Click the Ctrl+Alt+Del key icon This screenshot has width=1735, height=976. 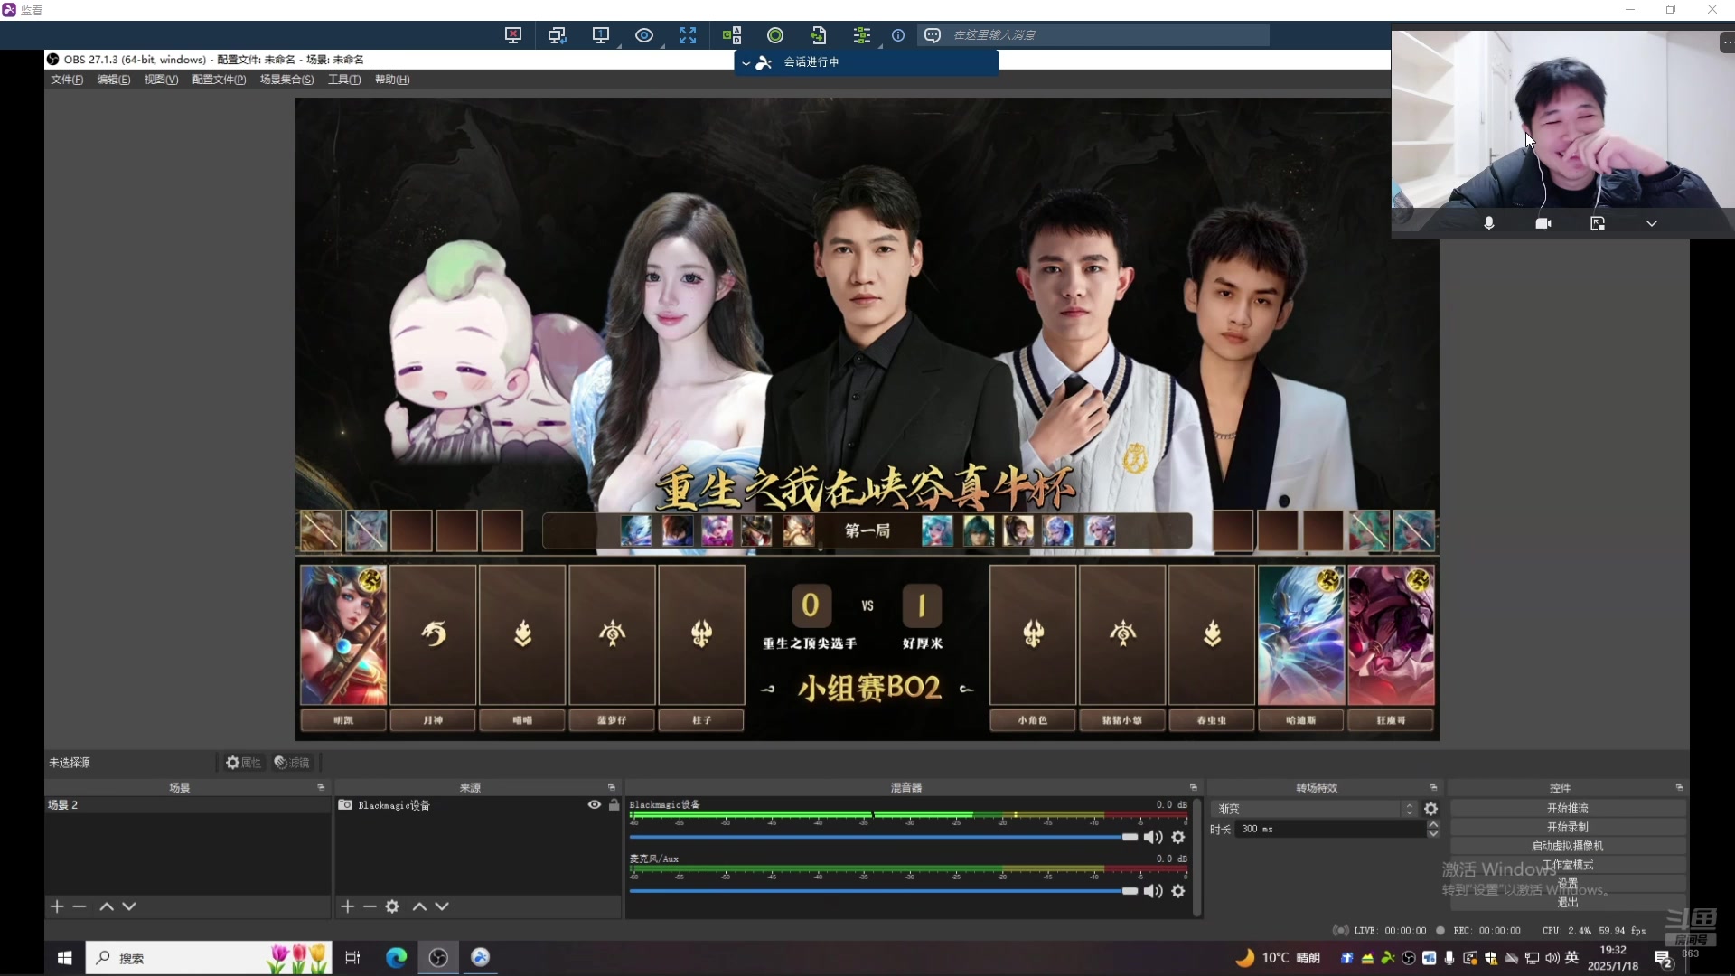[x=732, y=35]
